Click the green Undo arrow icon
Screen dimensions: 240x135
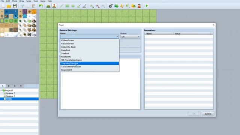click(41, 6)
